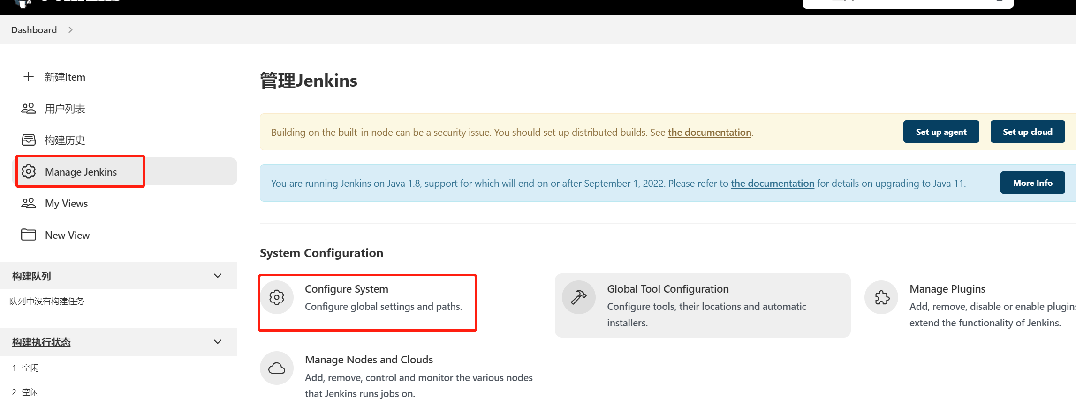Click the Manage Plugins puzzle icon

(x=882, y=297)
